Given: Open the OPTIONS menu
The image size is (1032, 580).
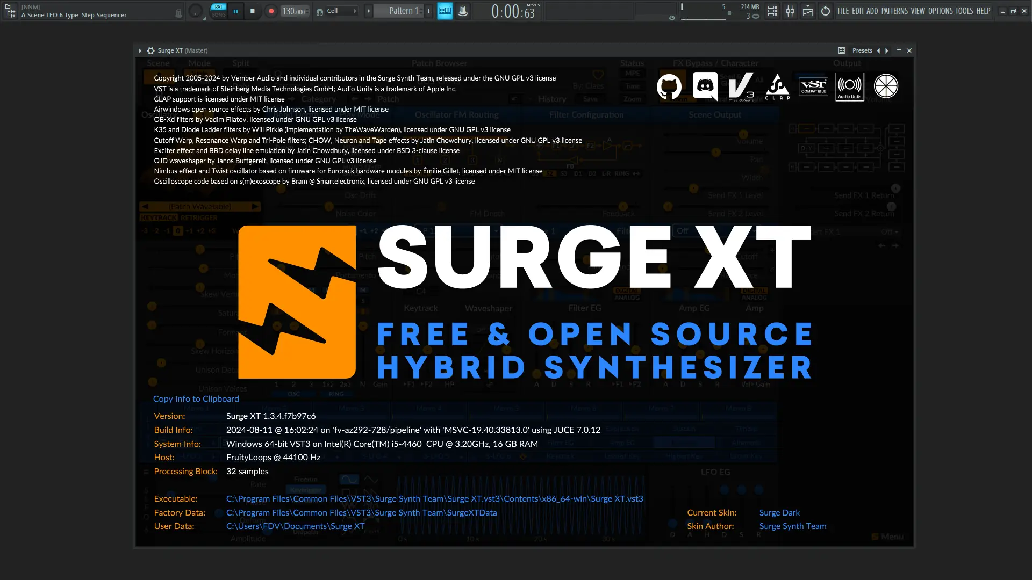Looking at the screenshot, I should 940,11.
